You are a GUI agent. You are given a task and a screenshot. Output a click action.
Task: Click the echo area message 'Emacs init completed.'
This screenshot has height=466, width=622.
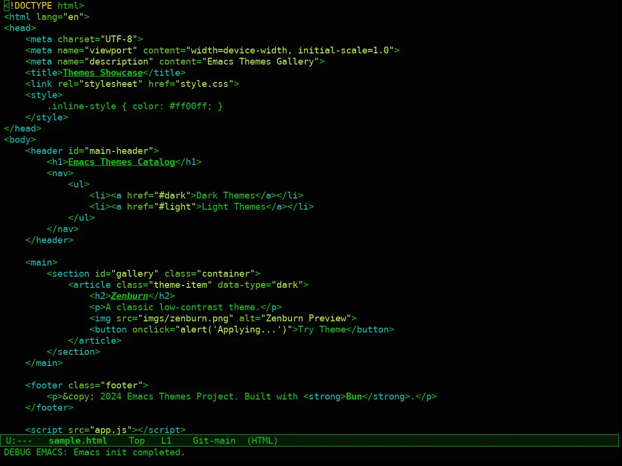point(129,452)
